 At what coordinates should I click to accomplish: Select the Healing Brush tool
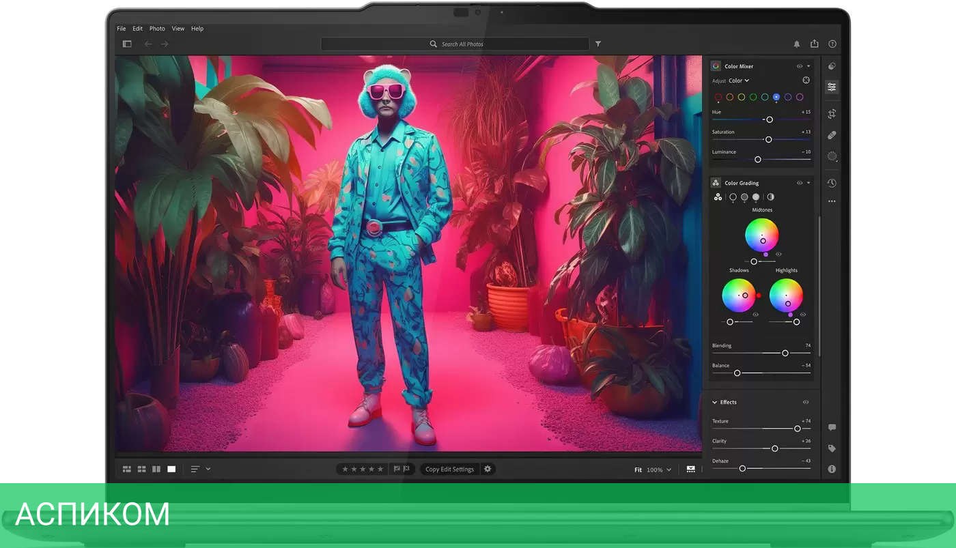pyautogui.click(x=832, y=135)
